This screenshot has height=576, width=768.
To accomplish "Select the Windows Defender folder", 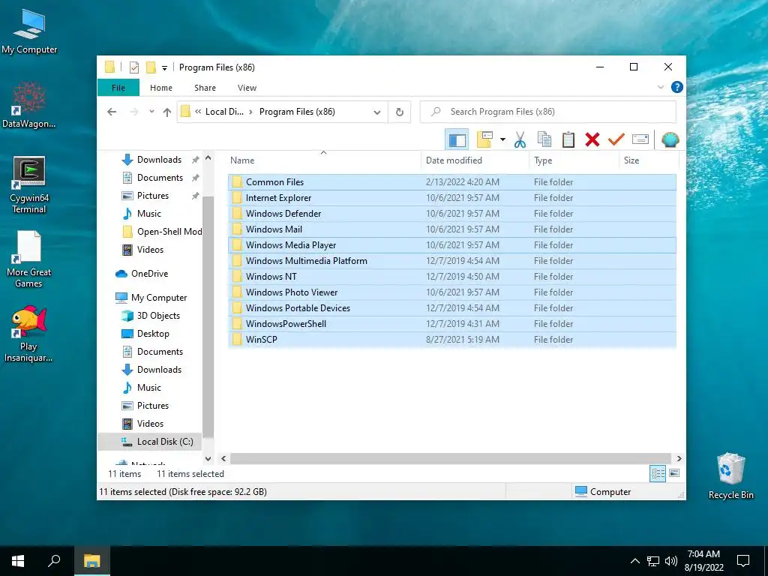I will pyautogui.click(x=451, y=214).
